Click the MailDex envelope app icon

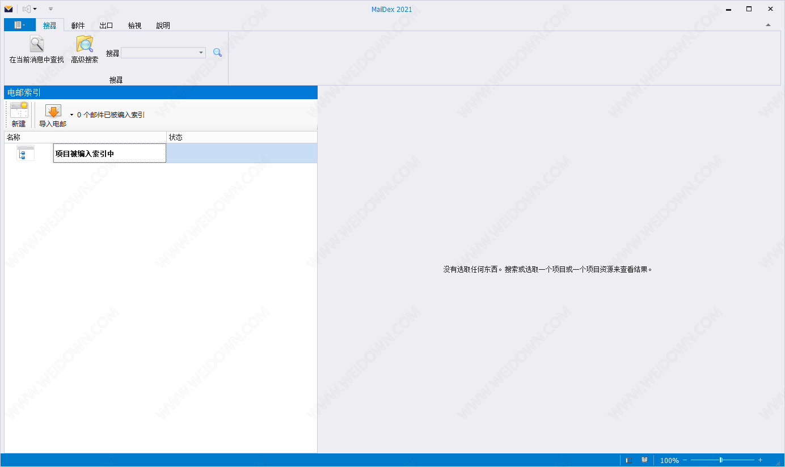click(9, 9)
